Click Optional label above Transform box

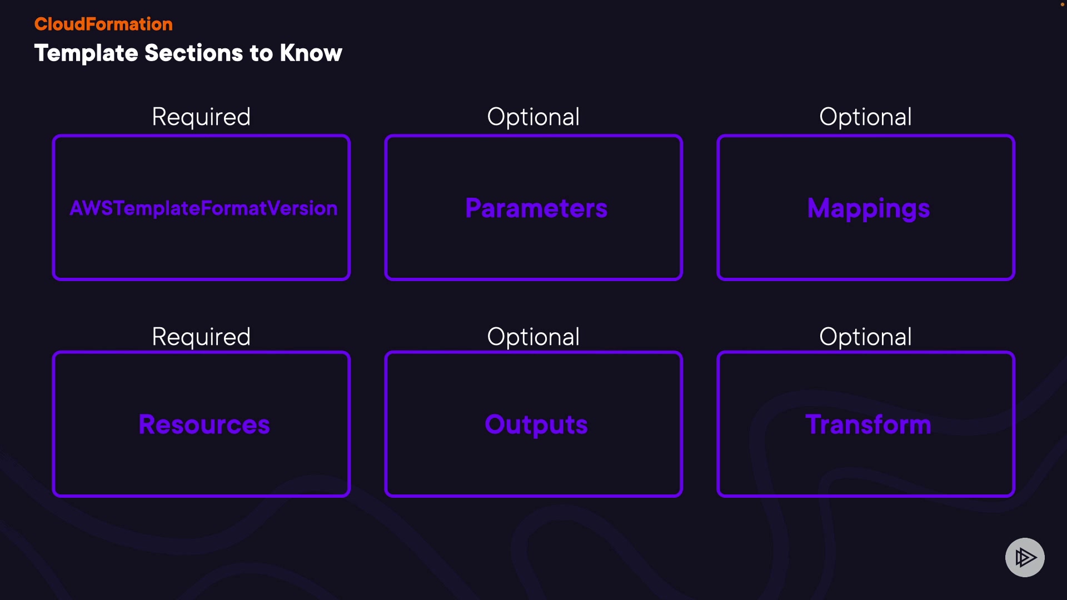pos(865,337)
